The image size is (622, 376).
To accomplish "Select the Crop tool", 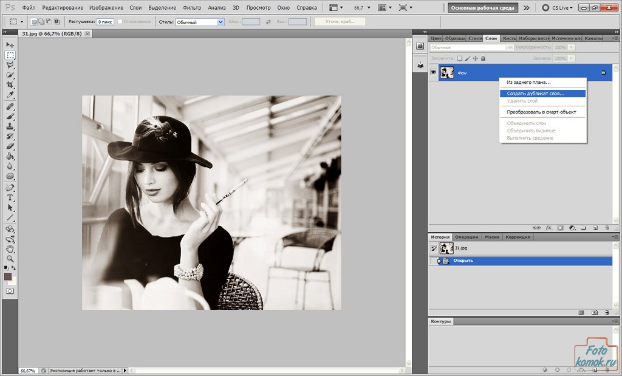I will (10, 85).
